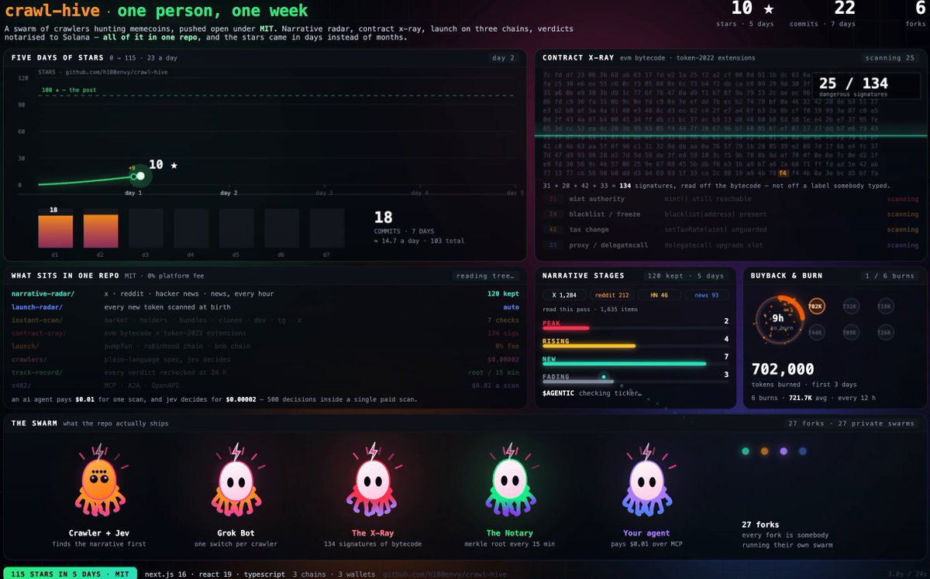Select the d1 commits bar

pos(56,231)
